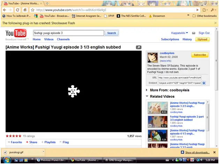The height and width of the screenshot is (164, 219).
Task: Click the Sign Out link
Action: click(x=204, y=33)
